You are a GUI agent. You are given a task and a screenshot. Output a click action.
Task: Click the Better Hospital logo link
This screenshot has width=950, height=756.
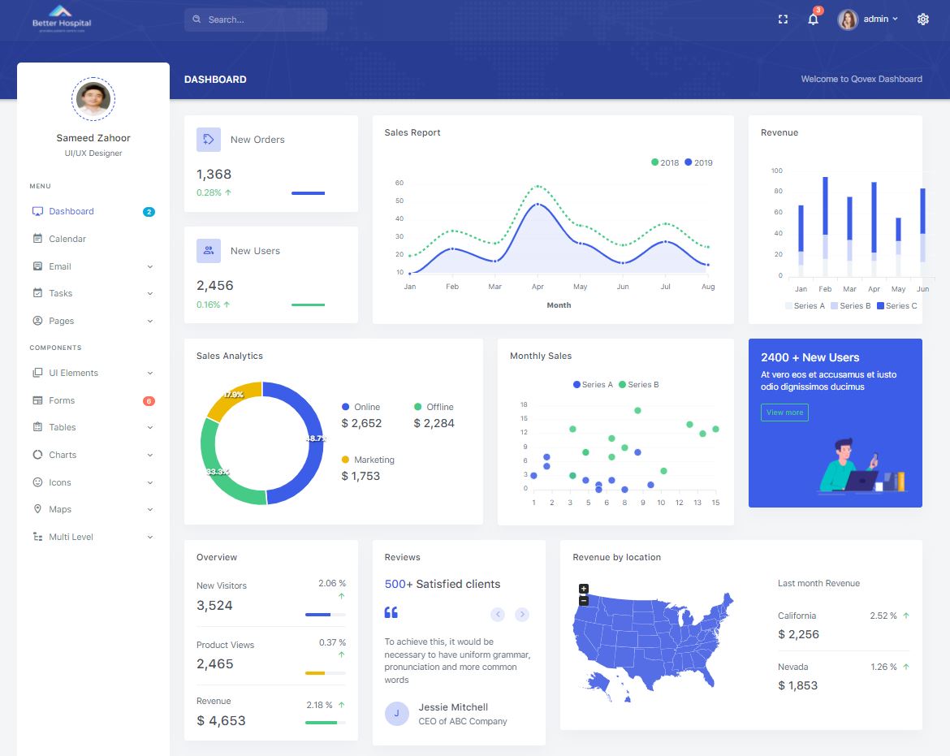point(61,19)
